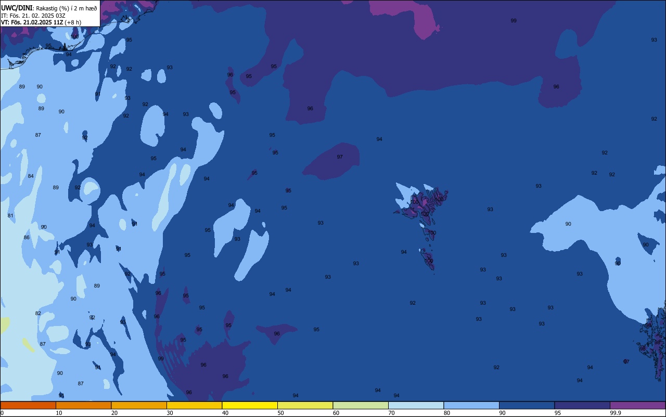Viewport: 666px width, 417px height.
Task: Click the light blue 80–90 legend swatch
Action: pyautogui.click(x=471, y=405)
